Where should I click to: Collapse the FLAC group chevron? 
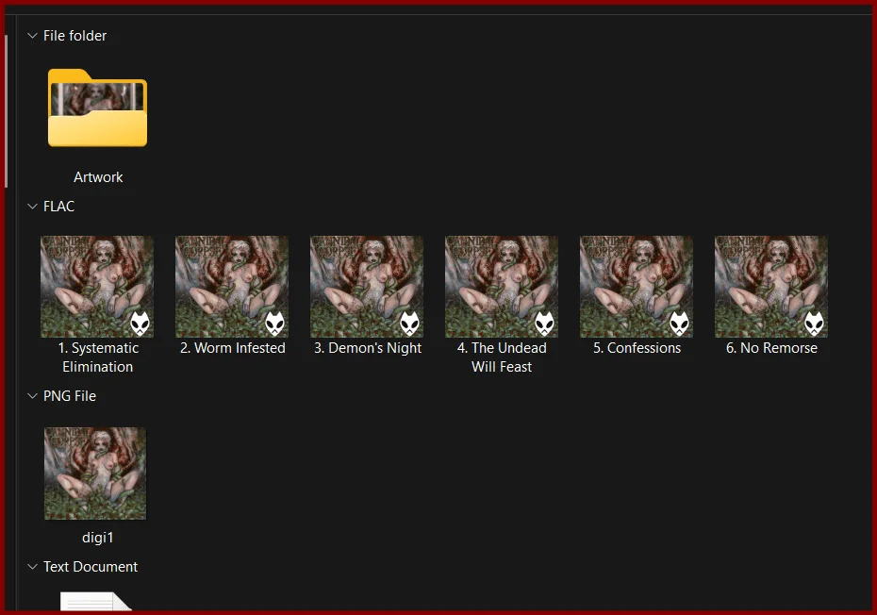click(32, 207)
